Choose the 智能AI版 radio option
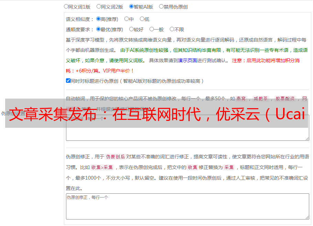The image size is (313, 226). (131, 7)
